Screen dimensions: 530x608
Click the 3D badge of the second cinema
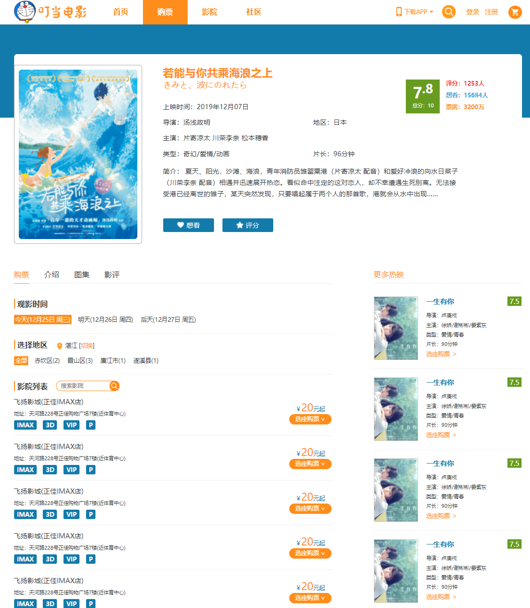[50, 470]
